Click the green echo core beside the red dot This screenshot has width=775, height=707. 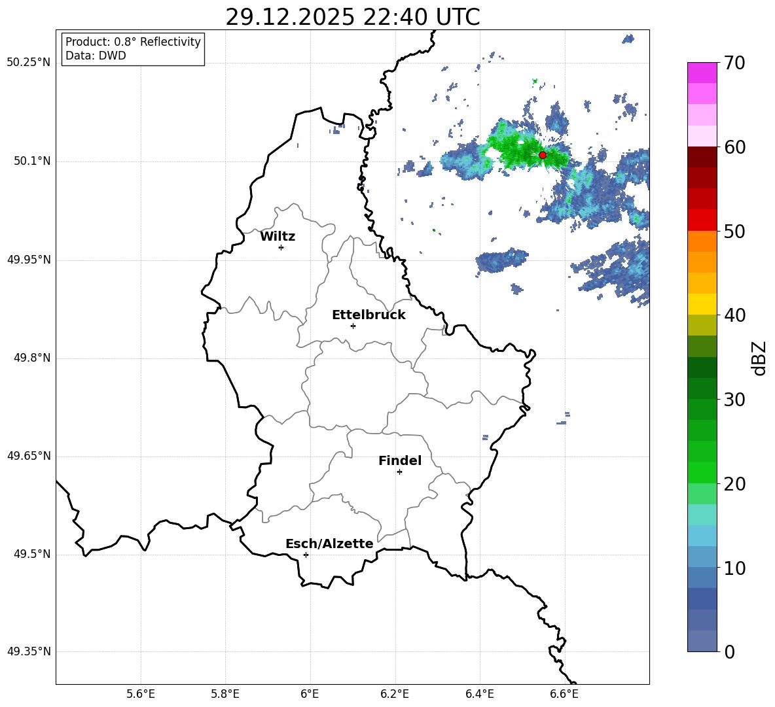(519, 150)
